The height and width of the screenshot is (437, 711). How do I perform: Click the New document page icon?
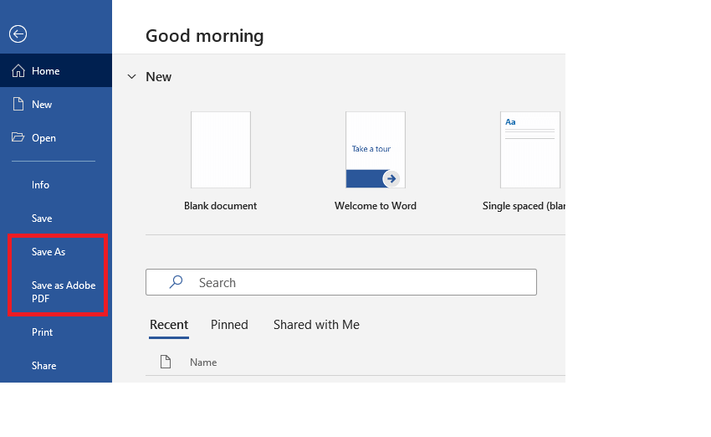pos(18,105)
